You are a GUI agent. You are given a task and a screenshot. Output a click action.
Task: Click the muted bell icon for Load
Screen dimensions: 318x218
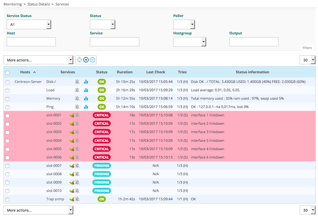pos(77,90)
